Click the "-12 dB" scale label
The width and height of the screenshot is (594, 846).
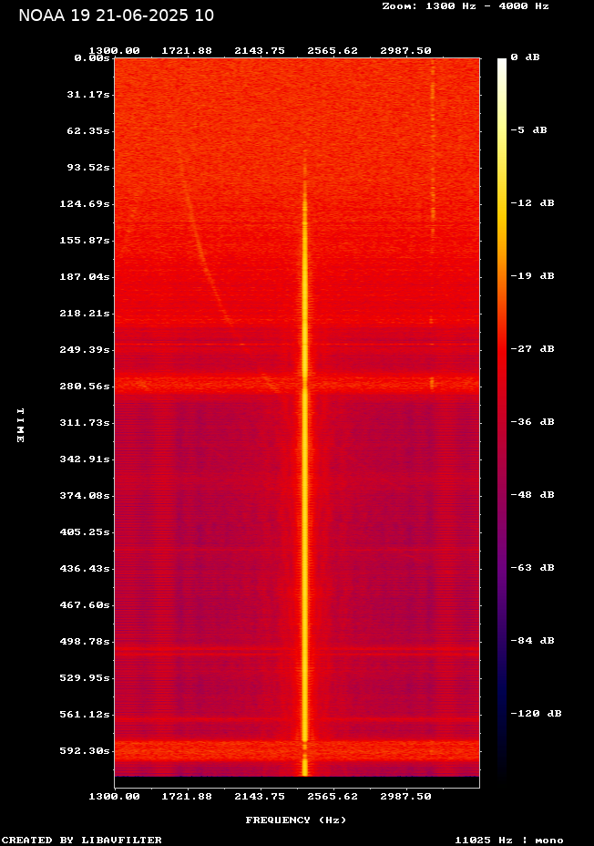533,203
